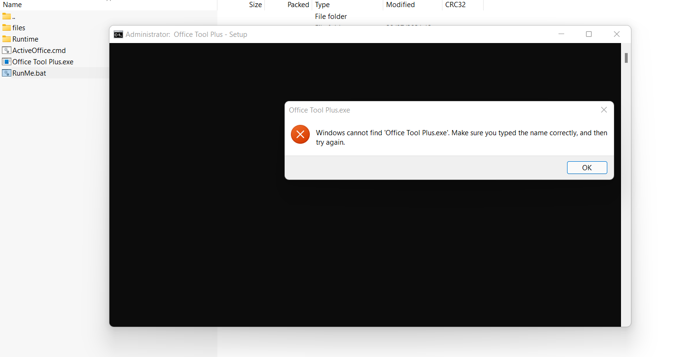676x357 pixels.
Task: Click the RunMe.bat batch file icon
Action: click(7, 73)
